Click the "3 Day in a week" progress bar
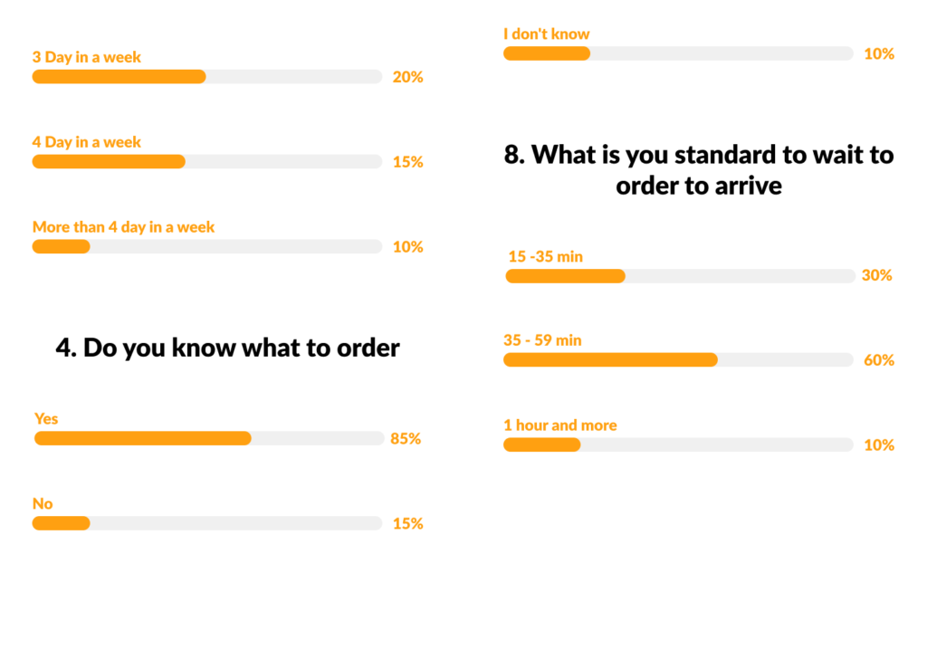The width and height of the screenshot is (927, 659). (206, 77)
